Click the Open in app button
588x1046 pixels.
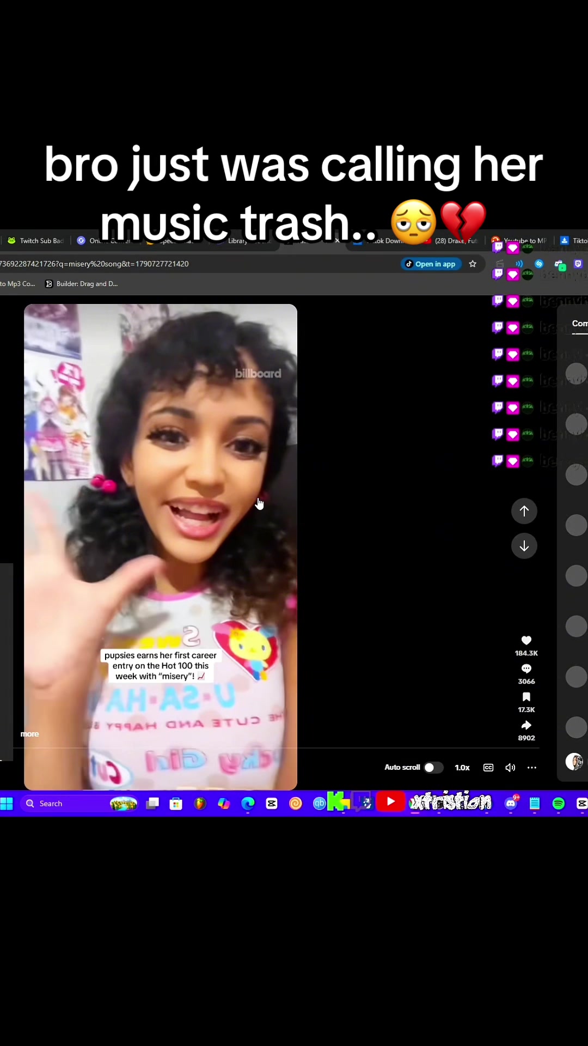point(431,264)
